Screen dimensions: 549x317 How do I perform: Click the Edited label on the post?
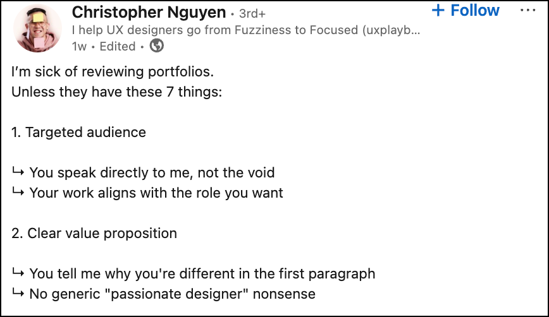pyautogui.click(x=118, y=46)
